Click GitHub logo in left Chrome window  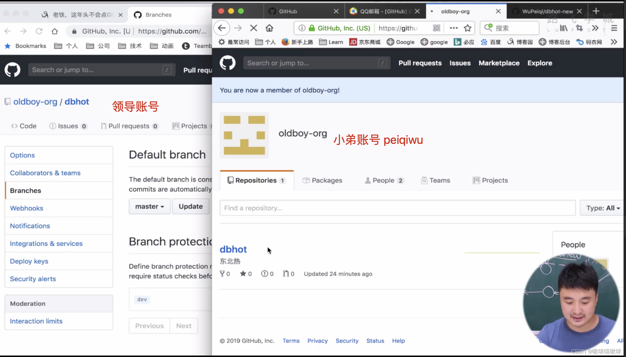[12, 70]
